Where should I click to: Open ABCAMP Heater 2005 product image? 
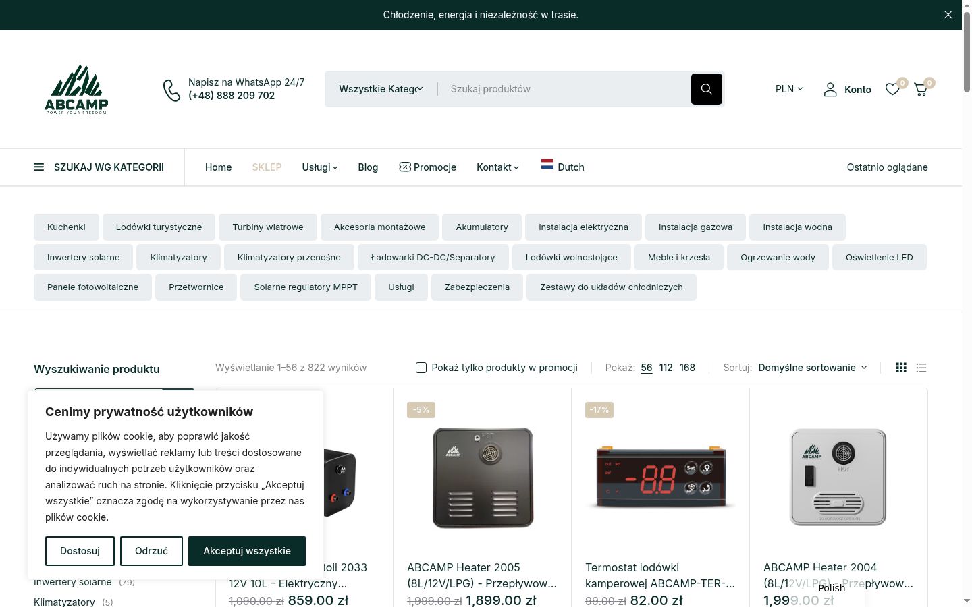click(x=483, y=477)
